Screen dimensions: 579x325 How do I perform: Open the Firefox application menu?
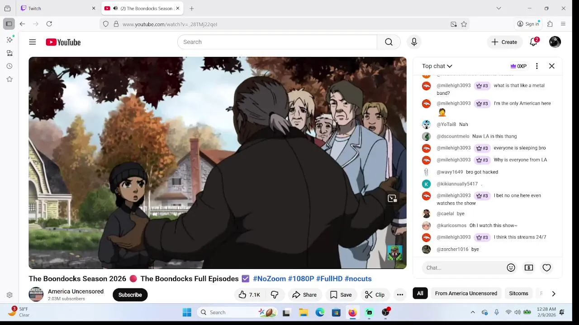pos(563,24)
